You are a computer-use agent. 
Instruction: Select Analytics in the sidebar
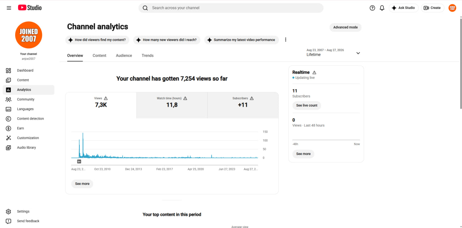[x=29, y=90]
